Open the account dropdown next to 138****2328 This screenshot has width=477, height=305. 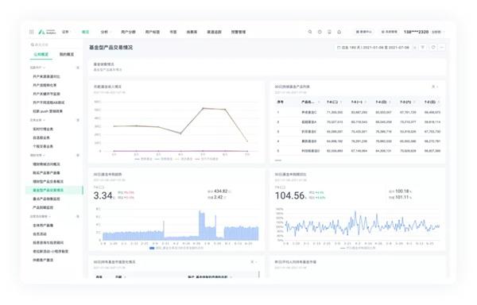coord(438,32)
